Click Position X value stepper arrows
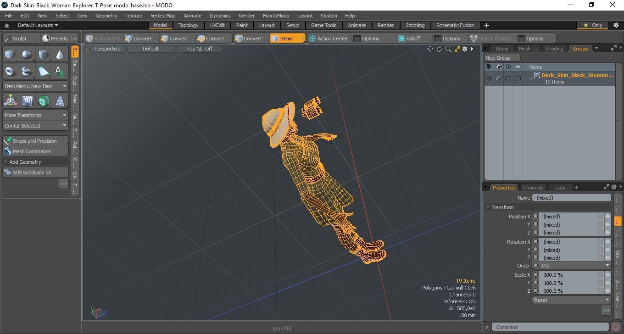 click(x=607, y=217)
